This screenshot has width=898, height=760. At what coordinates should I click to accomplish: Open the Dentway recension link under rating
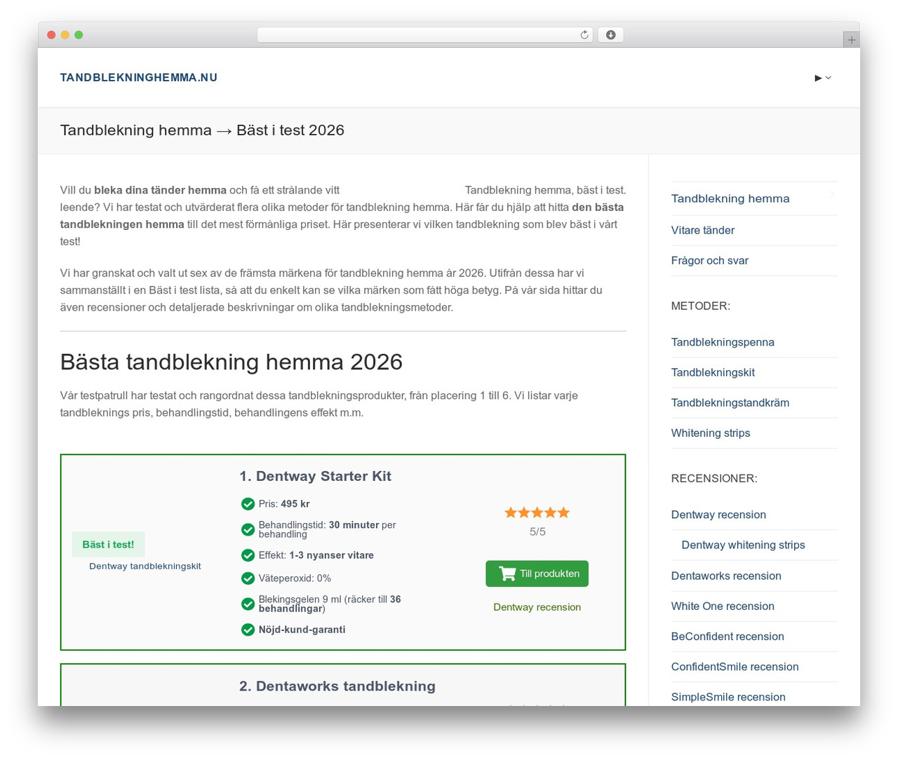[x=537, y=607]
